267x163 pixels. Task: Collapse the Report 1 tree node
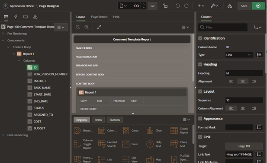click(13, 54)
